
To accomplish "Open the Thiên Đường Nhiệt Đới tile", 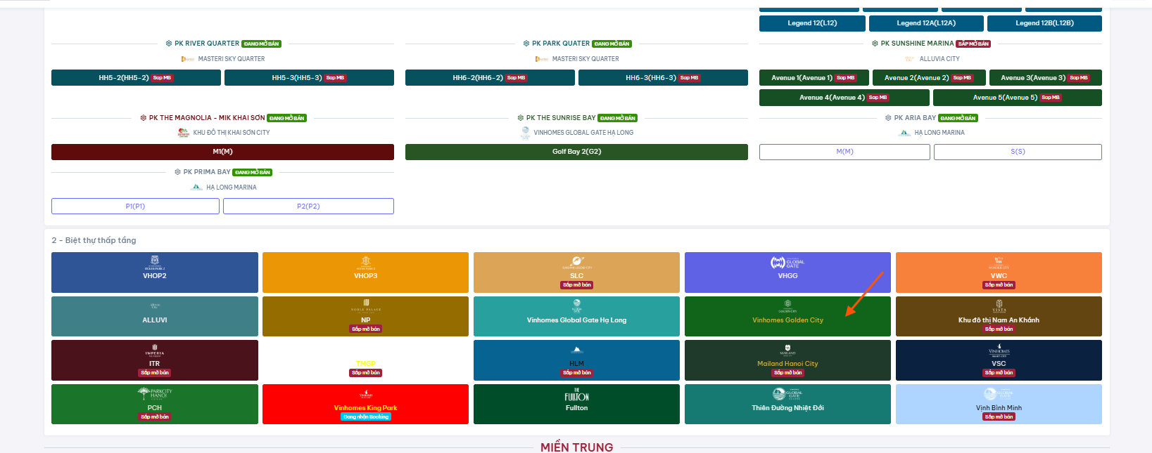I will click(787, 404).
